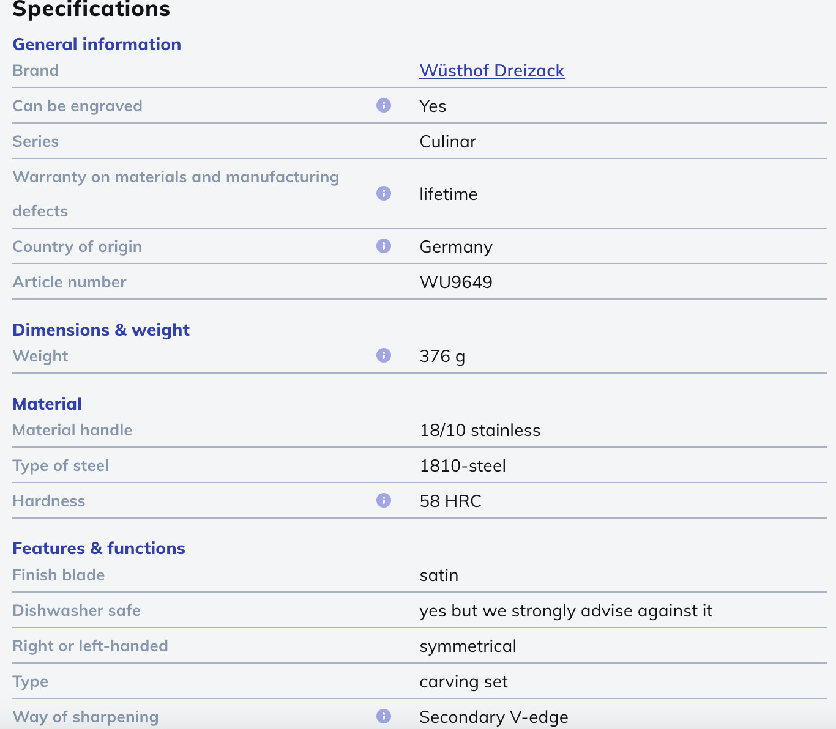Open the Way of sharpening info icon
The height and width of the screenshot is (729, 836).
(x=384, y=716)
